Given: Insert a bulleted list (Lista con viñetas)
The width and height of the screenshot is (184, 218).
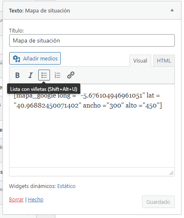Looking at the screenshot, I should point(44,75).
